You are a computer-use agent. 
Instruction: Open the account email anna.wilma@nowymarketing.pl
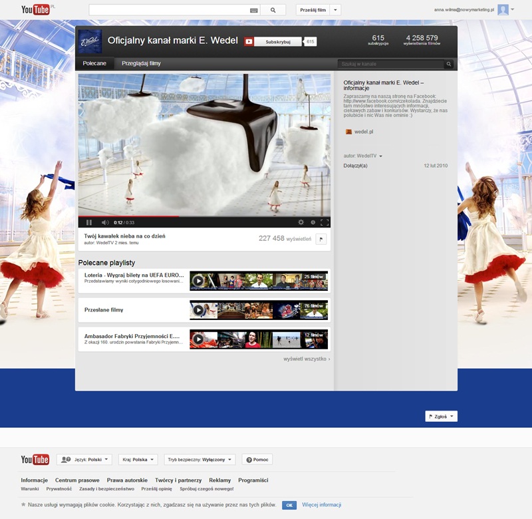(x=464, y=10)
